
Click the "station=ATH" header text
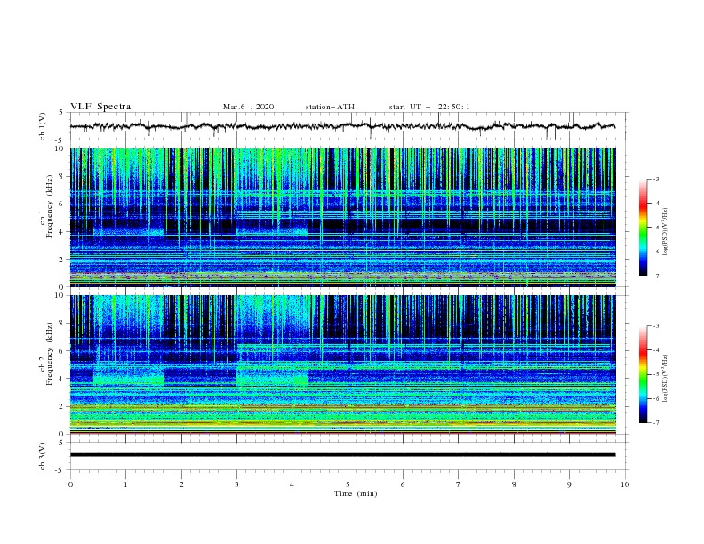point(330,107)
